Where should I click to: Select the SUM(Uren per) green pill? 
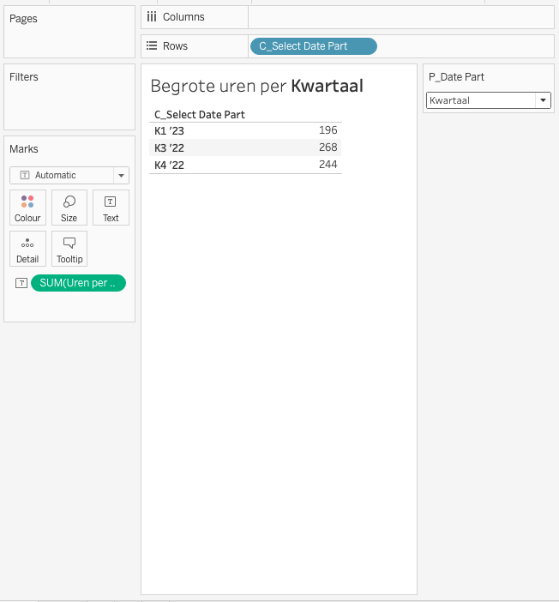78,284
